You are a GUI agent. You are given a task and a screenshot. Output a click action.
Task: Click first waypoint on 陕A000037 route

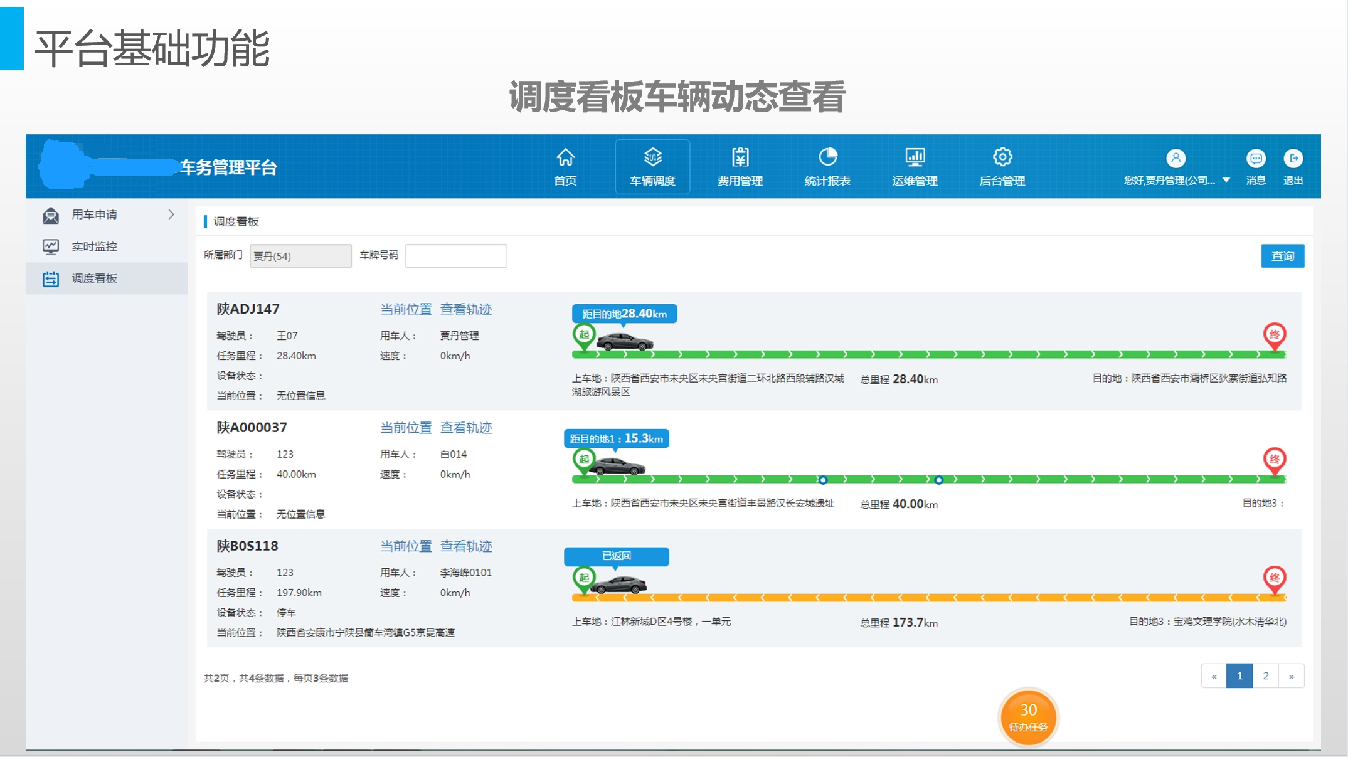[x=823, y=480]
